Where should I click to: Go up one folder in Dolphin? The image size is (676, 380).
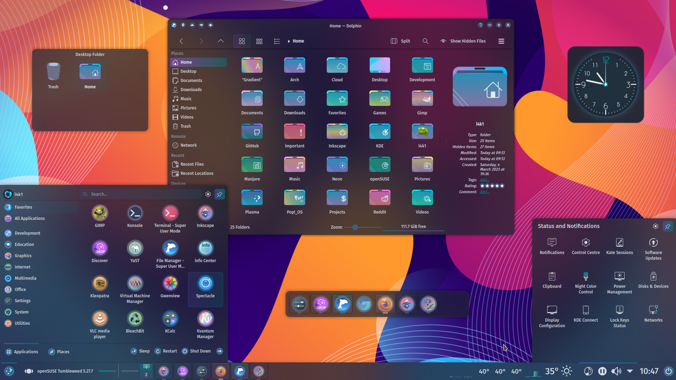(x=221, y=41)
